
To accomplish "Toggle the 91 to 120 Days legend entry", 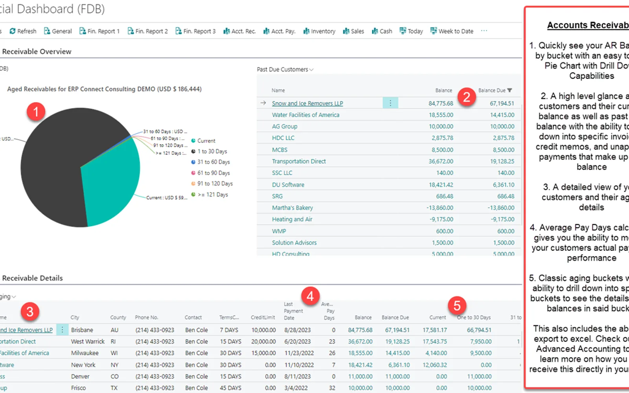I will coord(212,184).
